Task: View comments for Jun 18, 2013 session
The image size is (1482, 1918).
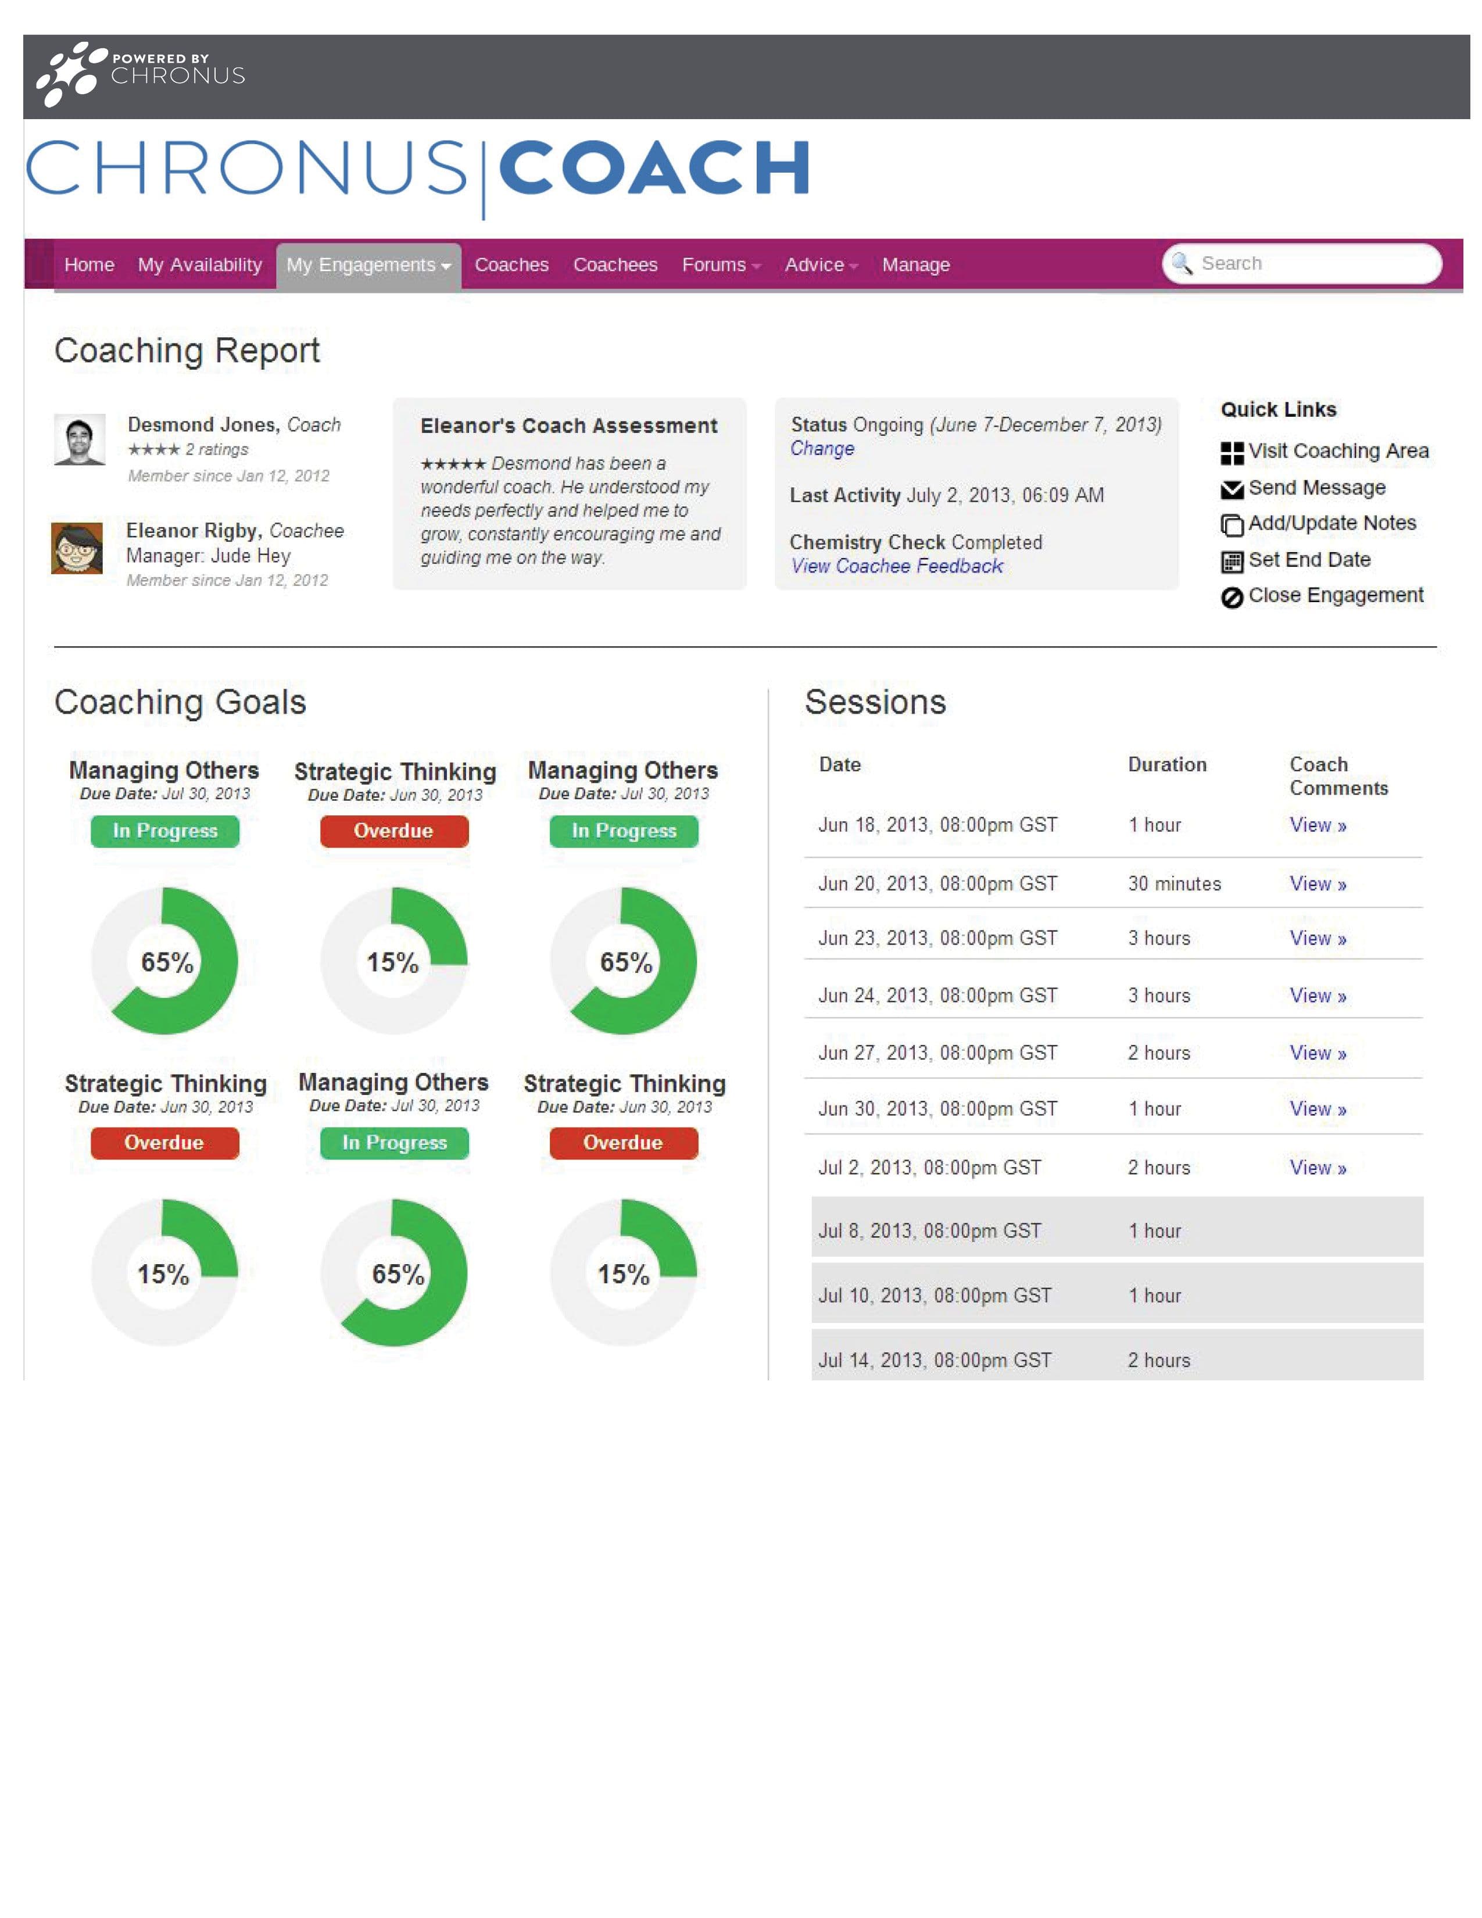Action: 1317,825
